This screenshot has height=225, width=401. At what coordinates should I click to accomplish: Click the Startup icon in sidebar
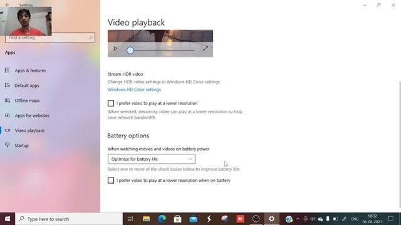[x=8, y=145]
